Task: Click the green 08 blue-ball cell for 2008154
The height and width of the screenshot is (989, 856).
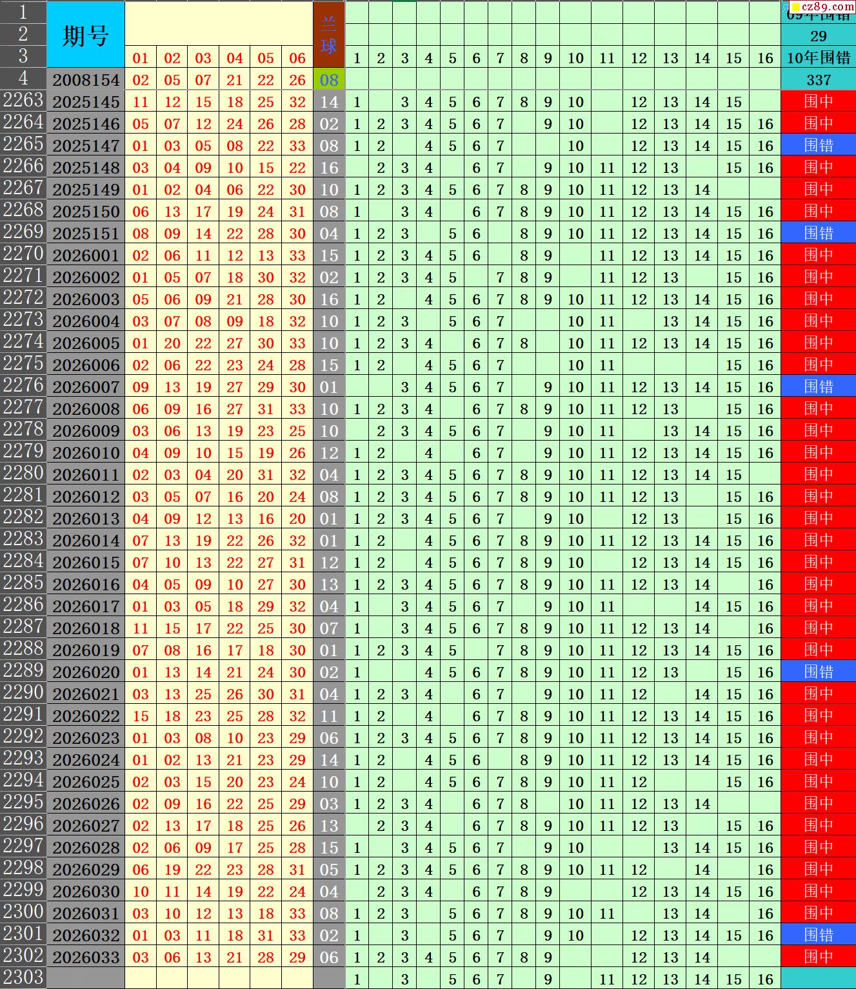Action: (329, 79)
